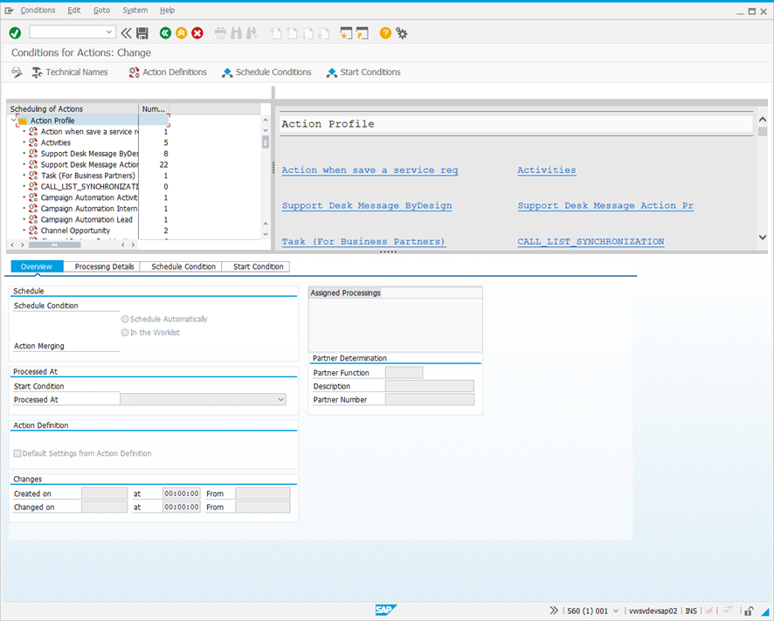Image resolution: width=774 pixels, height=621 pixels.
Task: Open the Goto menu
Action: 101,10
